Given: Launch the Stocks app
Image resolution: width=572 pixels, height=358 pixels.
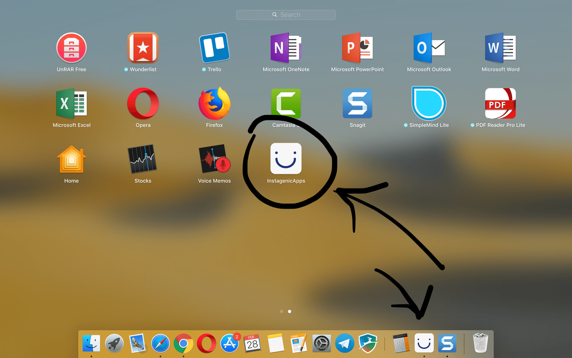Looking at the screenshot, I should (143, 159).
